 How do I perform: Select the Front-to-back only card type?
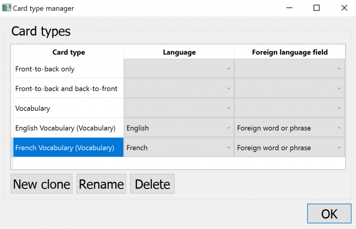pyautogui.click(x=69, y=69)
